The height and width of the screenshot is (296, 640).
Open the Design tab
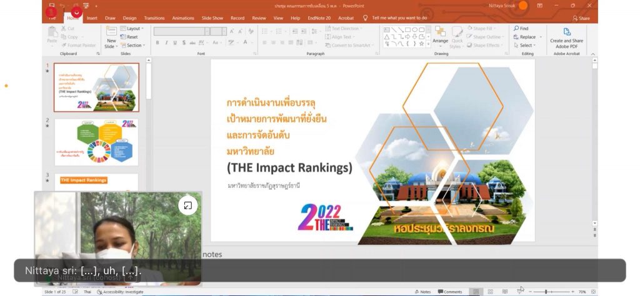pos(130,18)
